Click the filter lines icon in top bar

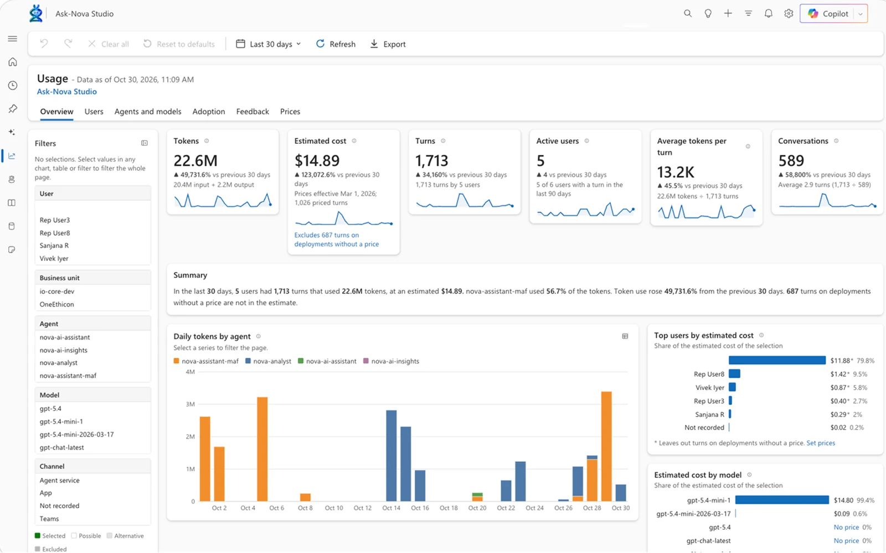pyautogui.click(x=748, y=13)
